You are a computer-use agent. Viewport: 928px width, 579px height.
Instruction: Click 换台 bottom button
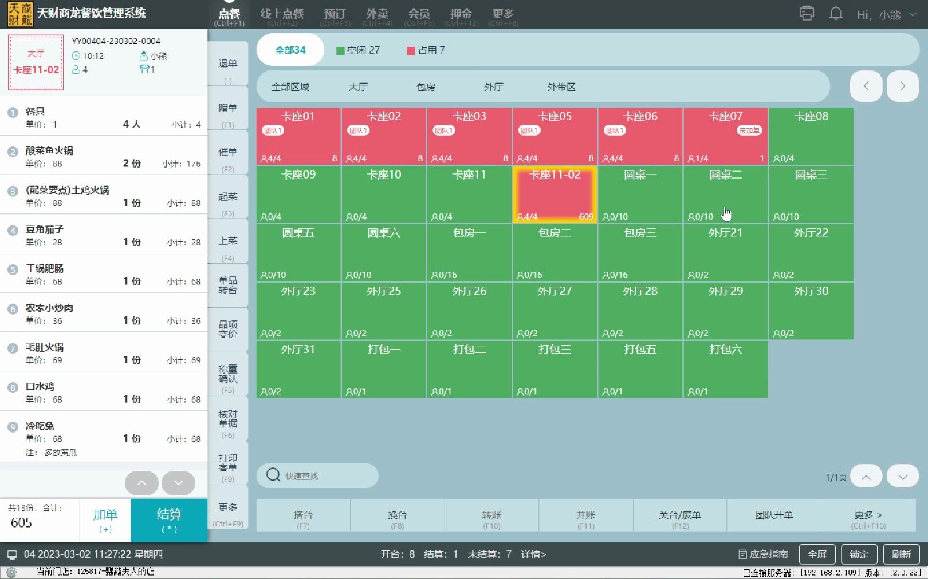coord(398,515)
